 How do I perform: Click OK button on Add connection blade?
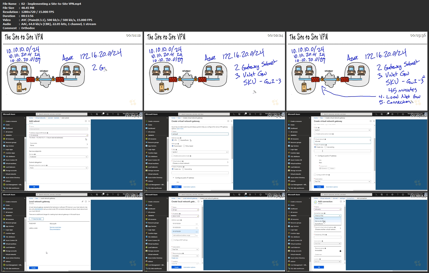pos(319,267)
